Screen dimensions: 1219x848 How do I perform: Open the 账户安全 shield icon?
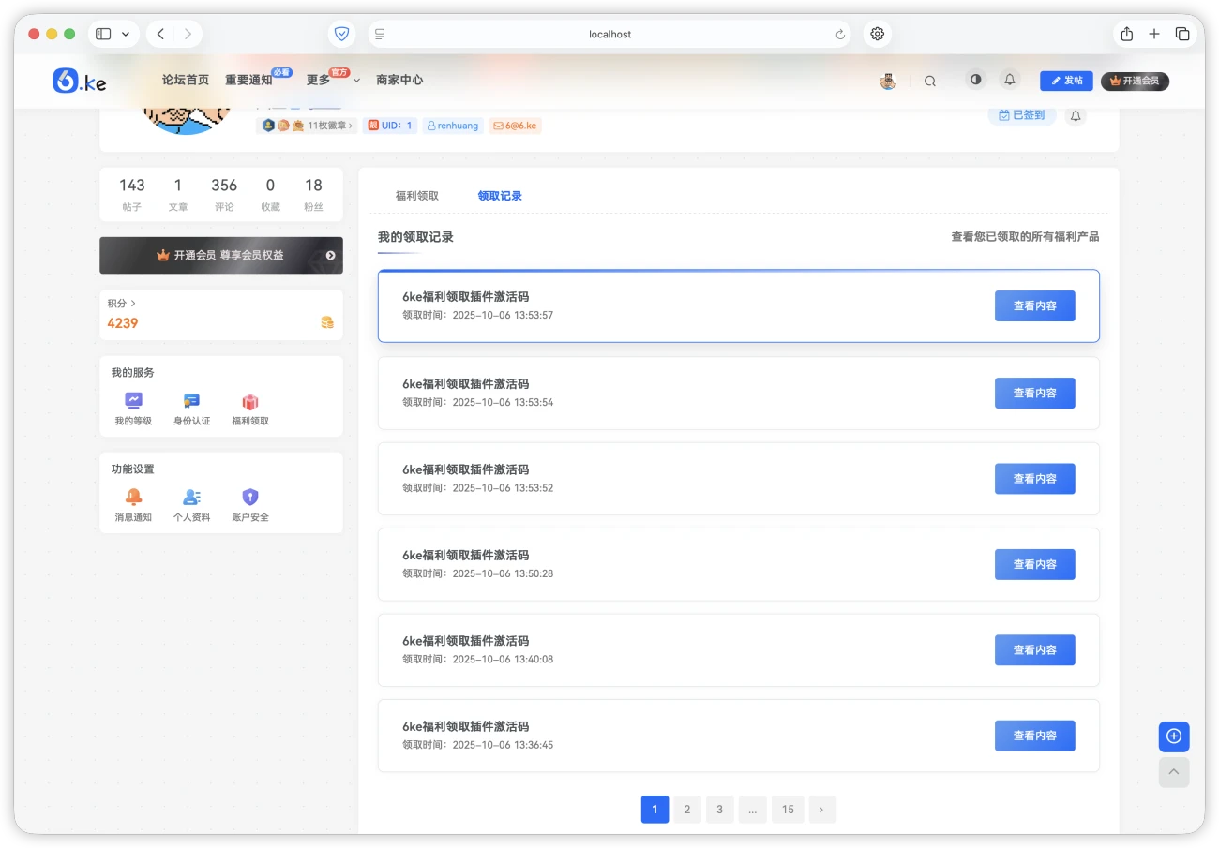tap(250, 498)
